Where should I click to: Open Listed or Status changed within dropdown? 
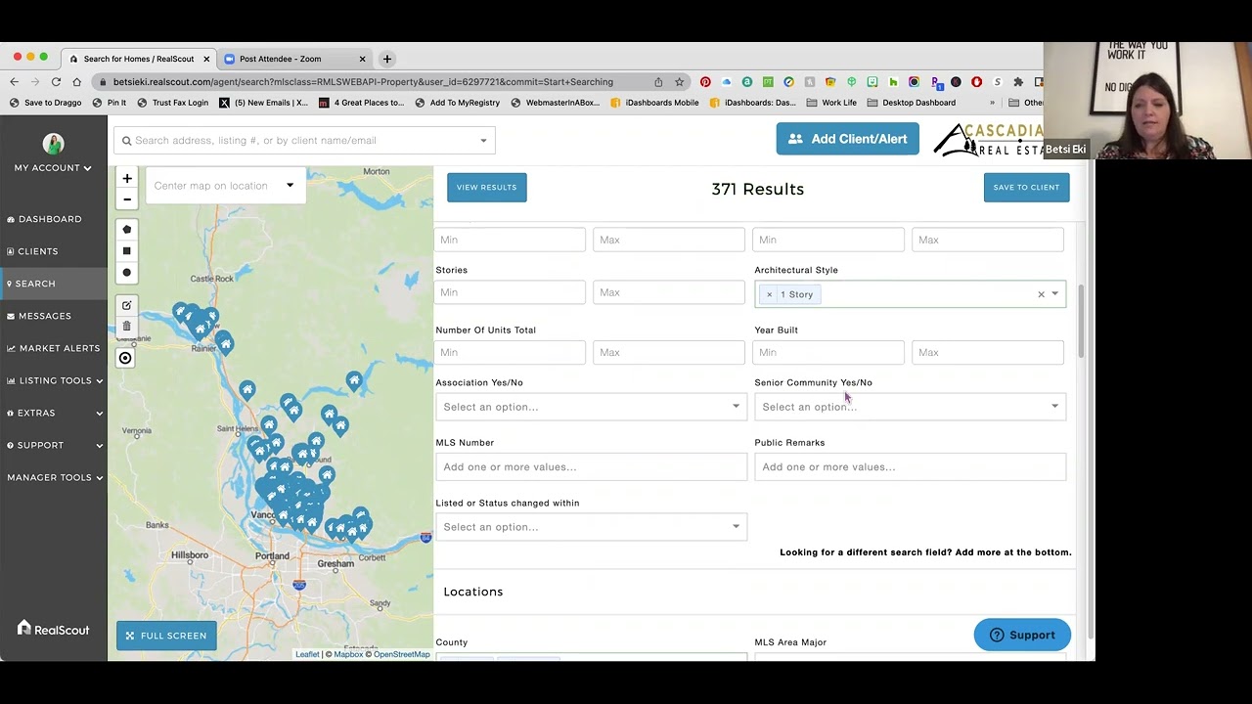(x=591, y=527)
